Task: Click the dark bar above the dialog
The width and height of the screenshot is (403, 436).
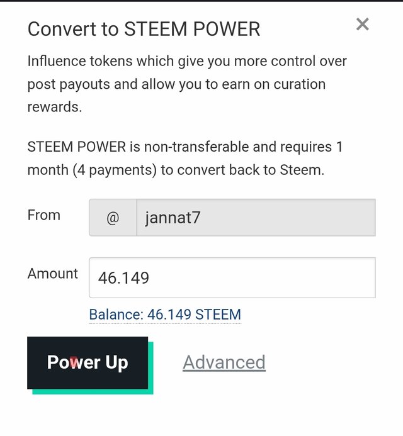Action: pyautogui.click(x=201, y=1)
